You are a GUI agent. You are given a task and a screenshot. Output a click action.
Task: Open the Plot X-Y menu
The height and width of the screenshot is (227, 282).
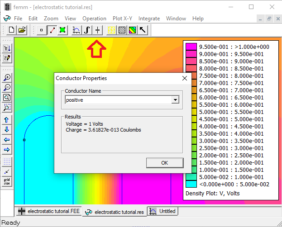pyautogui.click(x=122, y=19)
